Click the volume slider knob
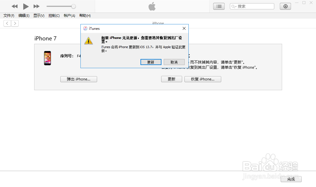Screen dimensions: 316x187 pyautogui.click(x=74, y=6)
